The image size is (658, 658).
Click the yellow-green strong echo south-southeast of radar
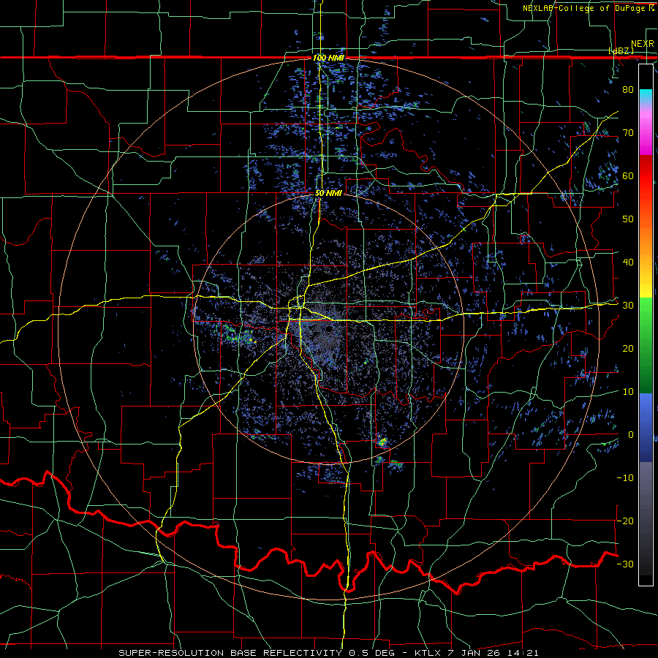tap(382, 441)
